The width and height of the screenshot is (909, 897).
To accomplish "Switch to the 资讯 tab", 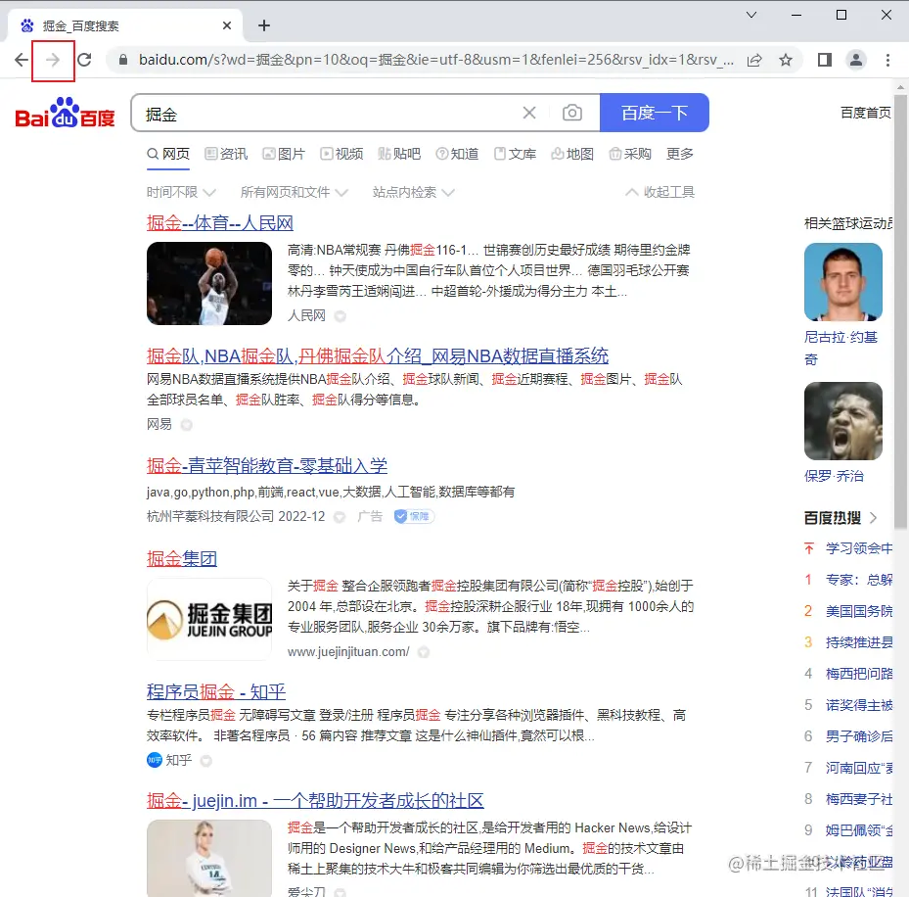I will pos(226,154).
